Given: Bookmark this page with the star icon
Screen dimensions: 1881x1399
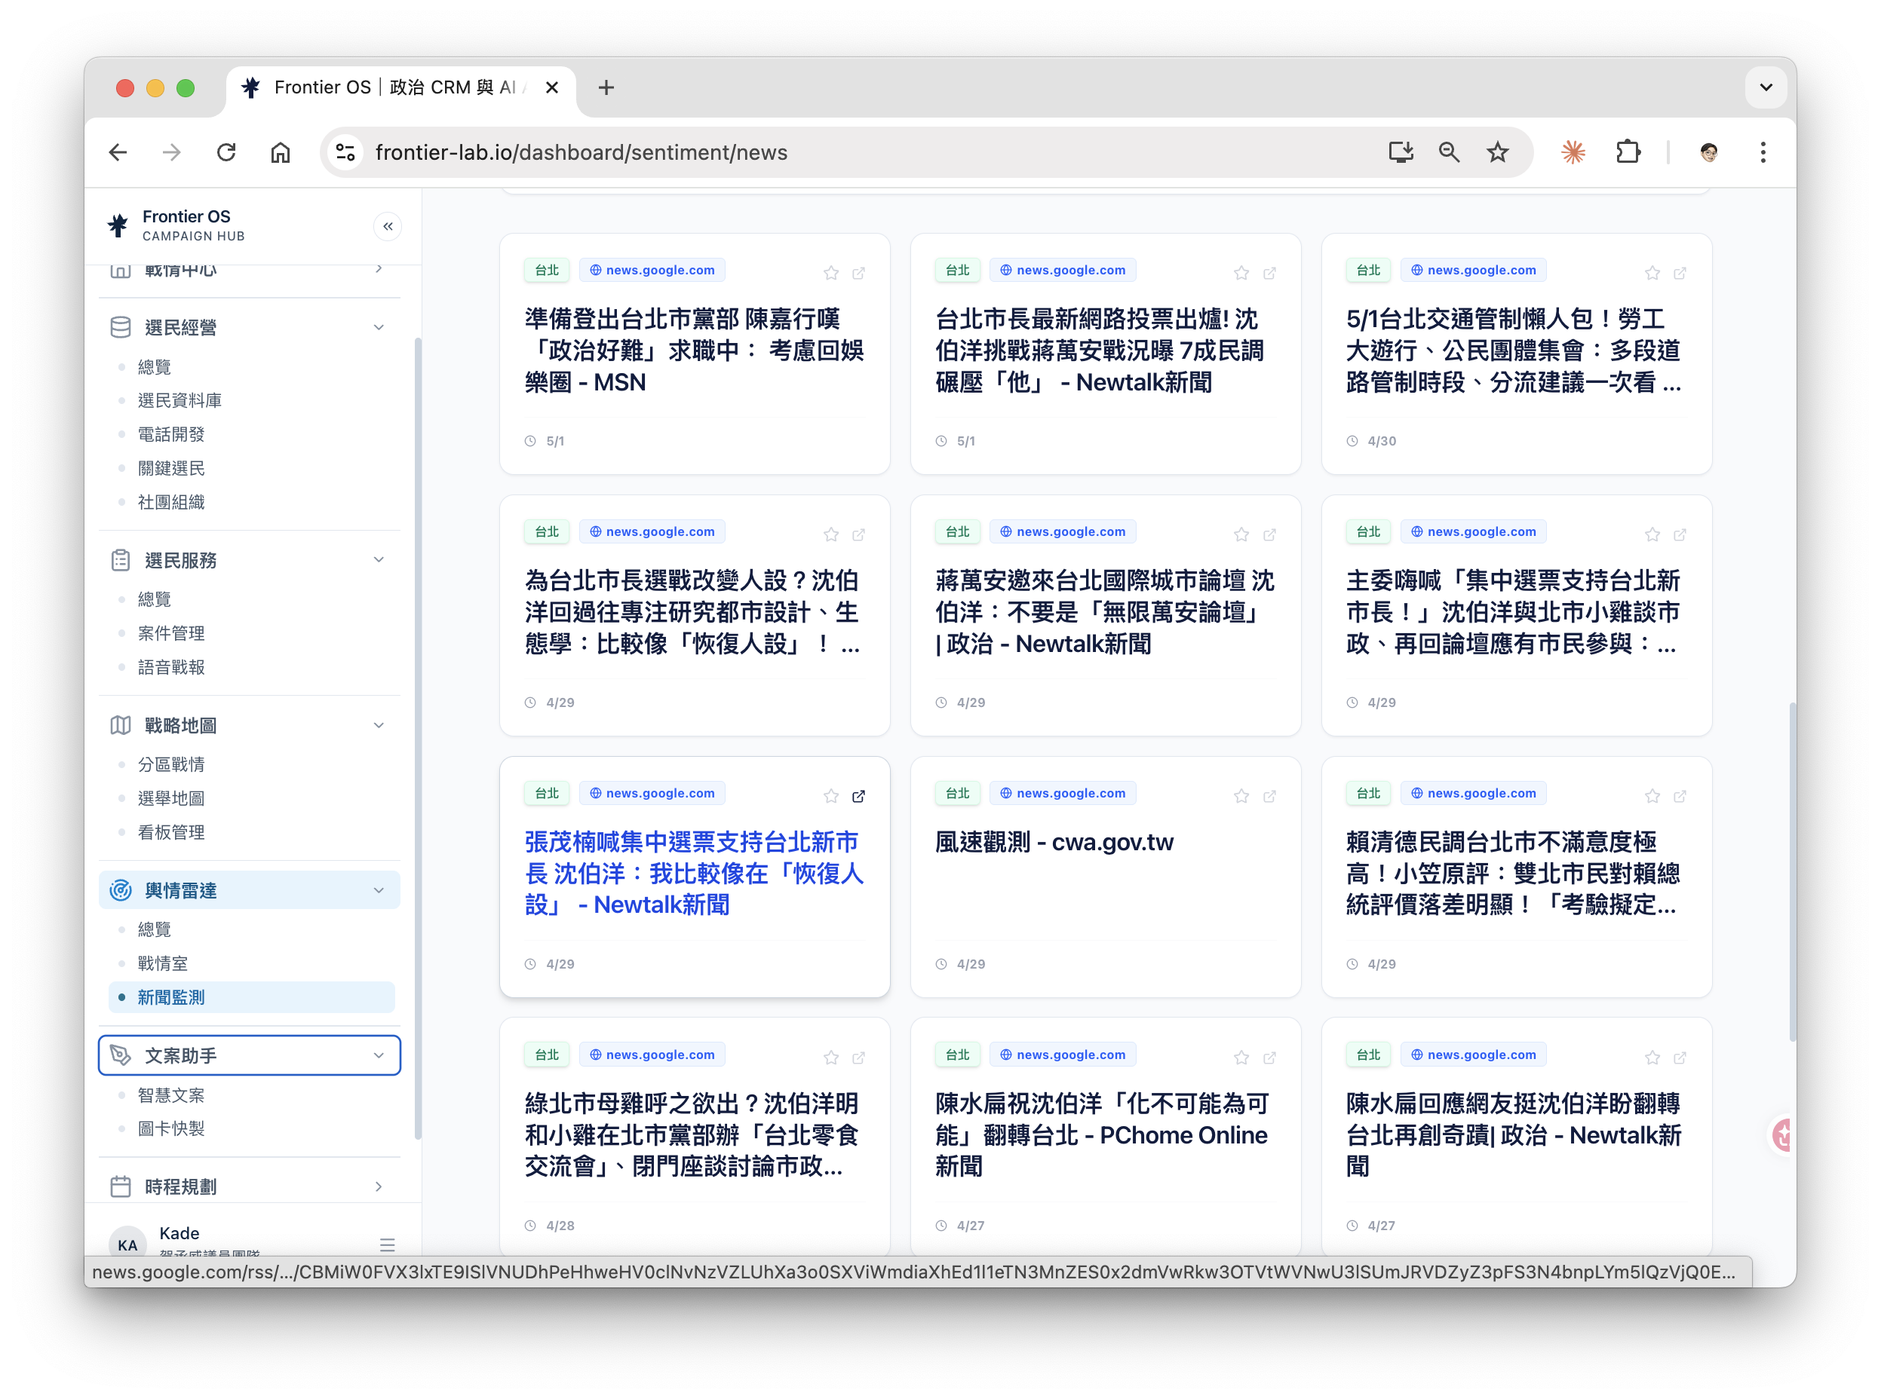Looking at the screenshot, I should tap(1498, 152).
